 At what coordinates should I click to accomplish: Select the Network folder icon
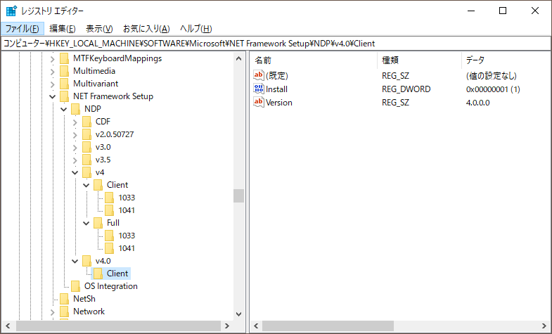65,312
